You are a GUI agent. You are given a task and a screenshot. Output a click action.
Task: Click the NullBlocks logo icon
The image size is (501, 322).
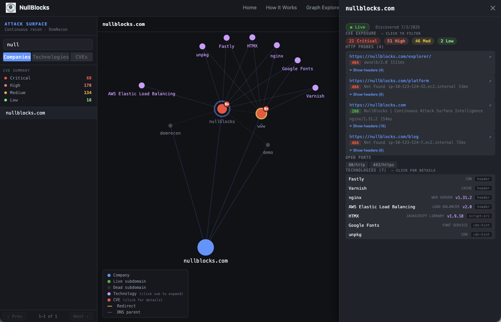click(x=11, y=8)
